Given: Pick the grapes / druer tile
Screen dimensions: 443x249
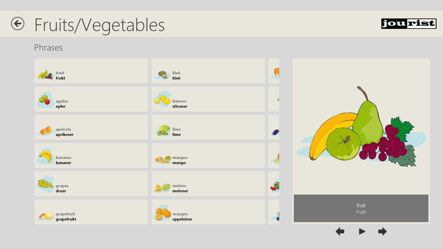Looking at the screenshot, I should (91, 184).
